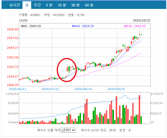Click the OI axis label

(152, 122)
